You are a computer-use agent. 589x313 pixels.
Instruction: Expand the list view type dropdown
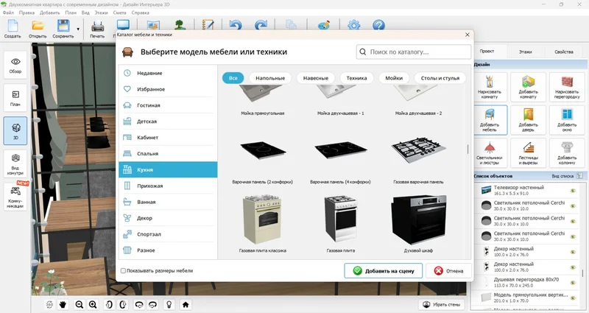coord(579,177)
